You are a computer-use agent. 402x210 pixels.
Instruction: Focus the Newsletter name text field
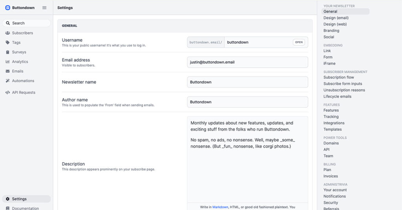coord(247,82)
